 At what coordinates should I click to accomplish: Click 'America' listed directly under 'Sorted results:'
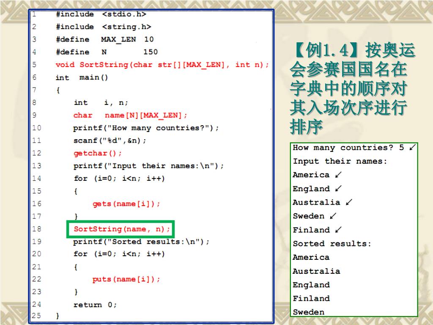(311, 258)
